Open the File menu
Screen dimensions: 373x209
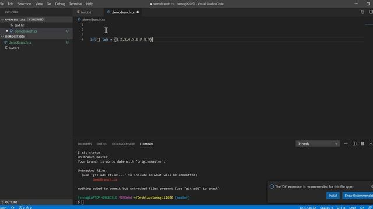pyautogui.click(x=2, y=4)
